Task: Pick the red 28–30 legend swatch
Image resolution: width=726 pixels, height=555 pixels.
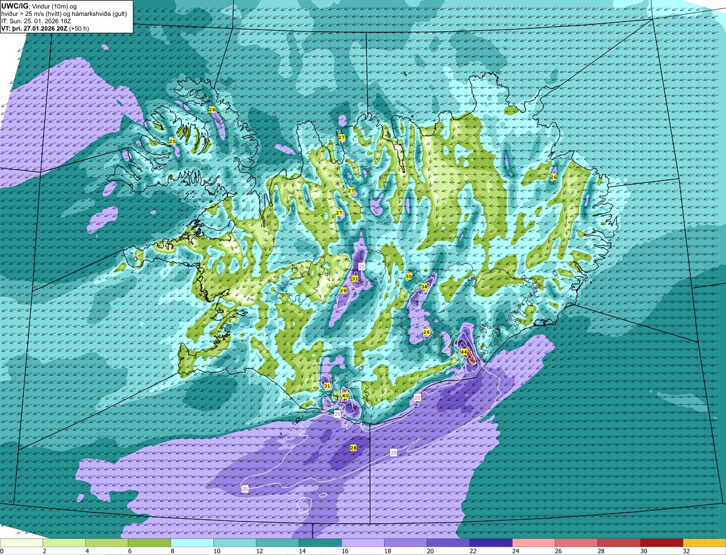Action: click(619, 543)
